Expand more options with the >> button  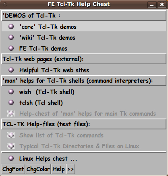pyautogui.click(x=71, y=169)
